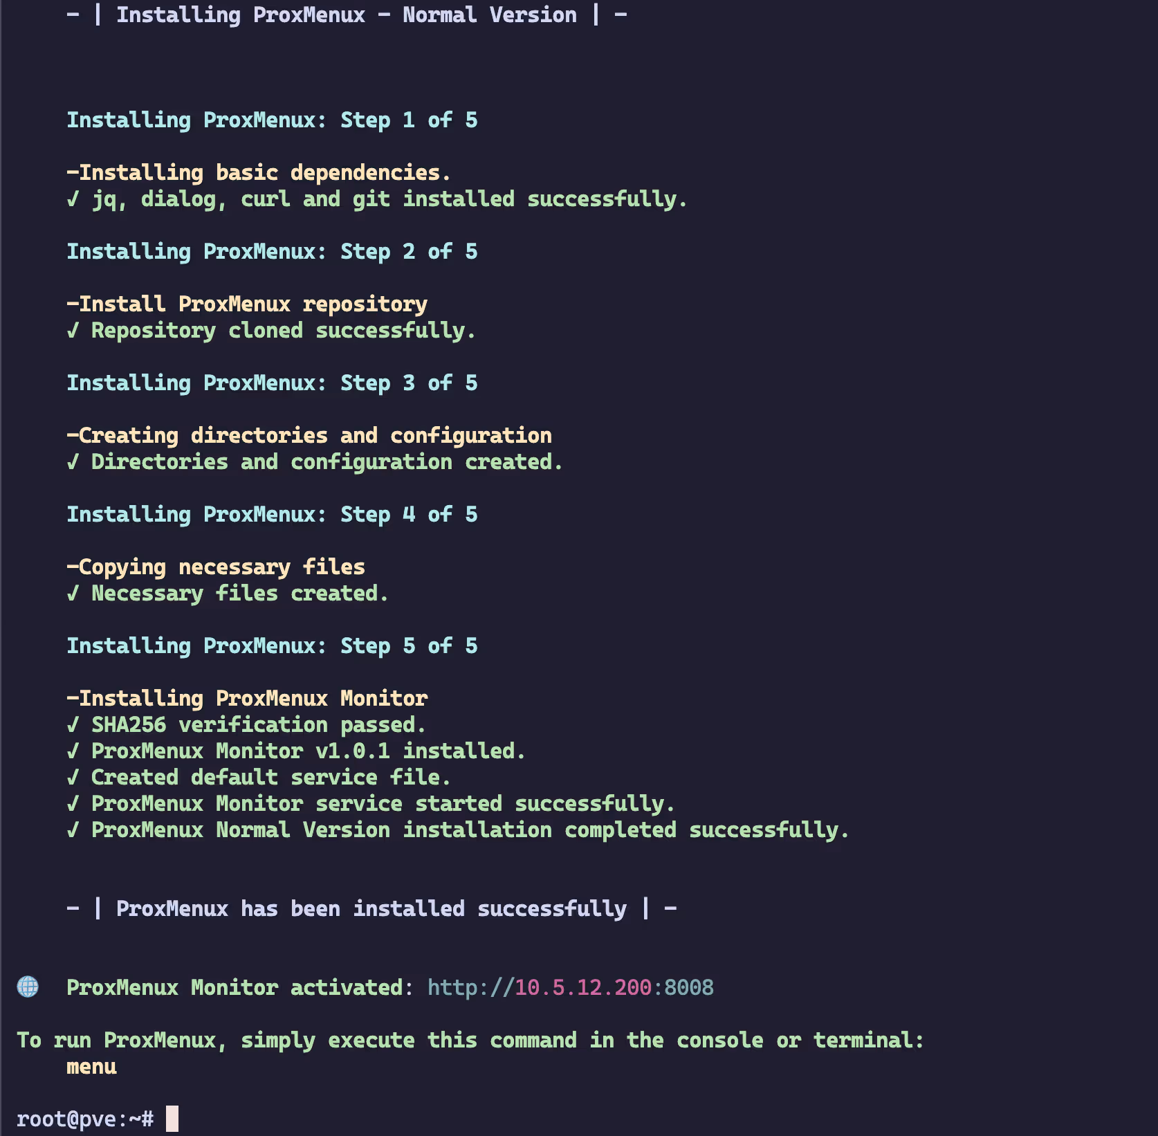This screenshot has height=1136, width=1158.
Task: Click the checkmark next to SHA256 verification passed
Action: pos(73,725)
